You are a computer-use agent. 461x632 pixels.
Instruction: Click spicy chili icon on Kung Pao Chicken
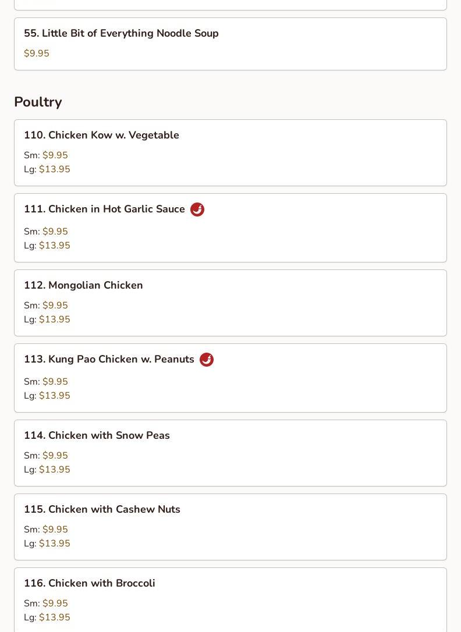207,360
